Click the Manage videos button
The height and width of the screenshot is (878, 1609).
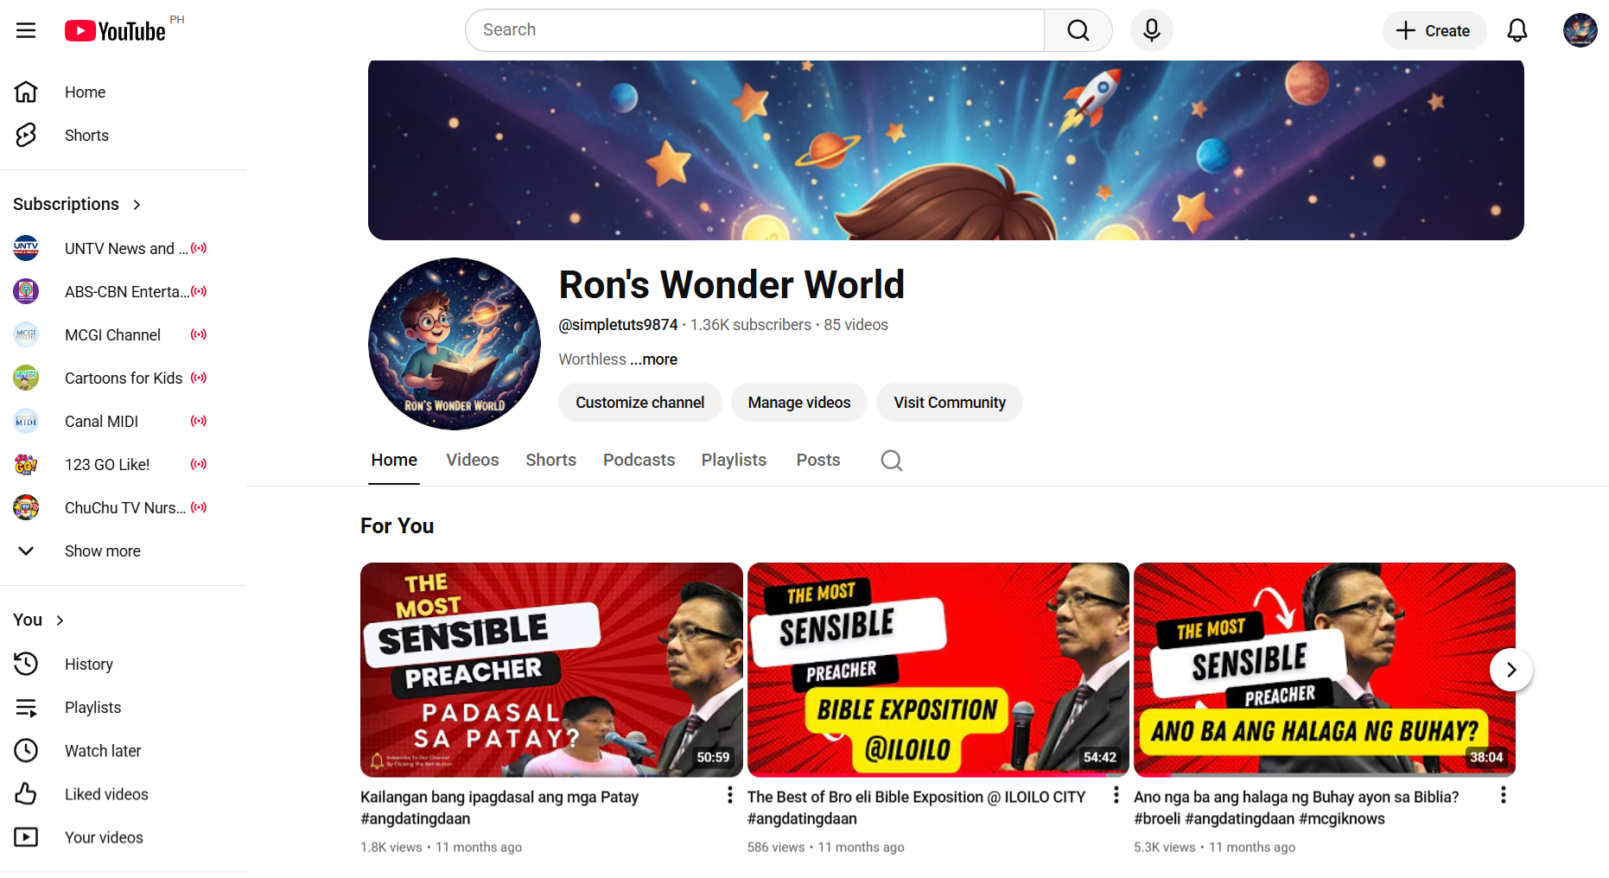coord(798,403)
